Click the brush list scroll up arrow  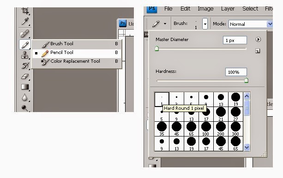[x=247, y=96]
